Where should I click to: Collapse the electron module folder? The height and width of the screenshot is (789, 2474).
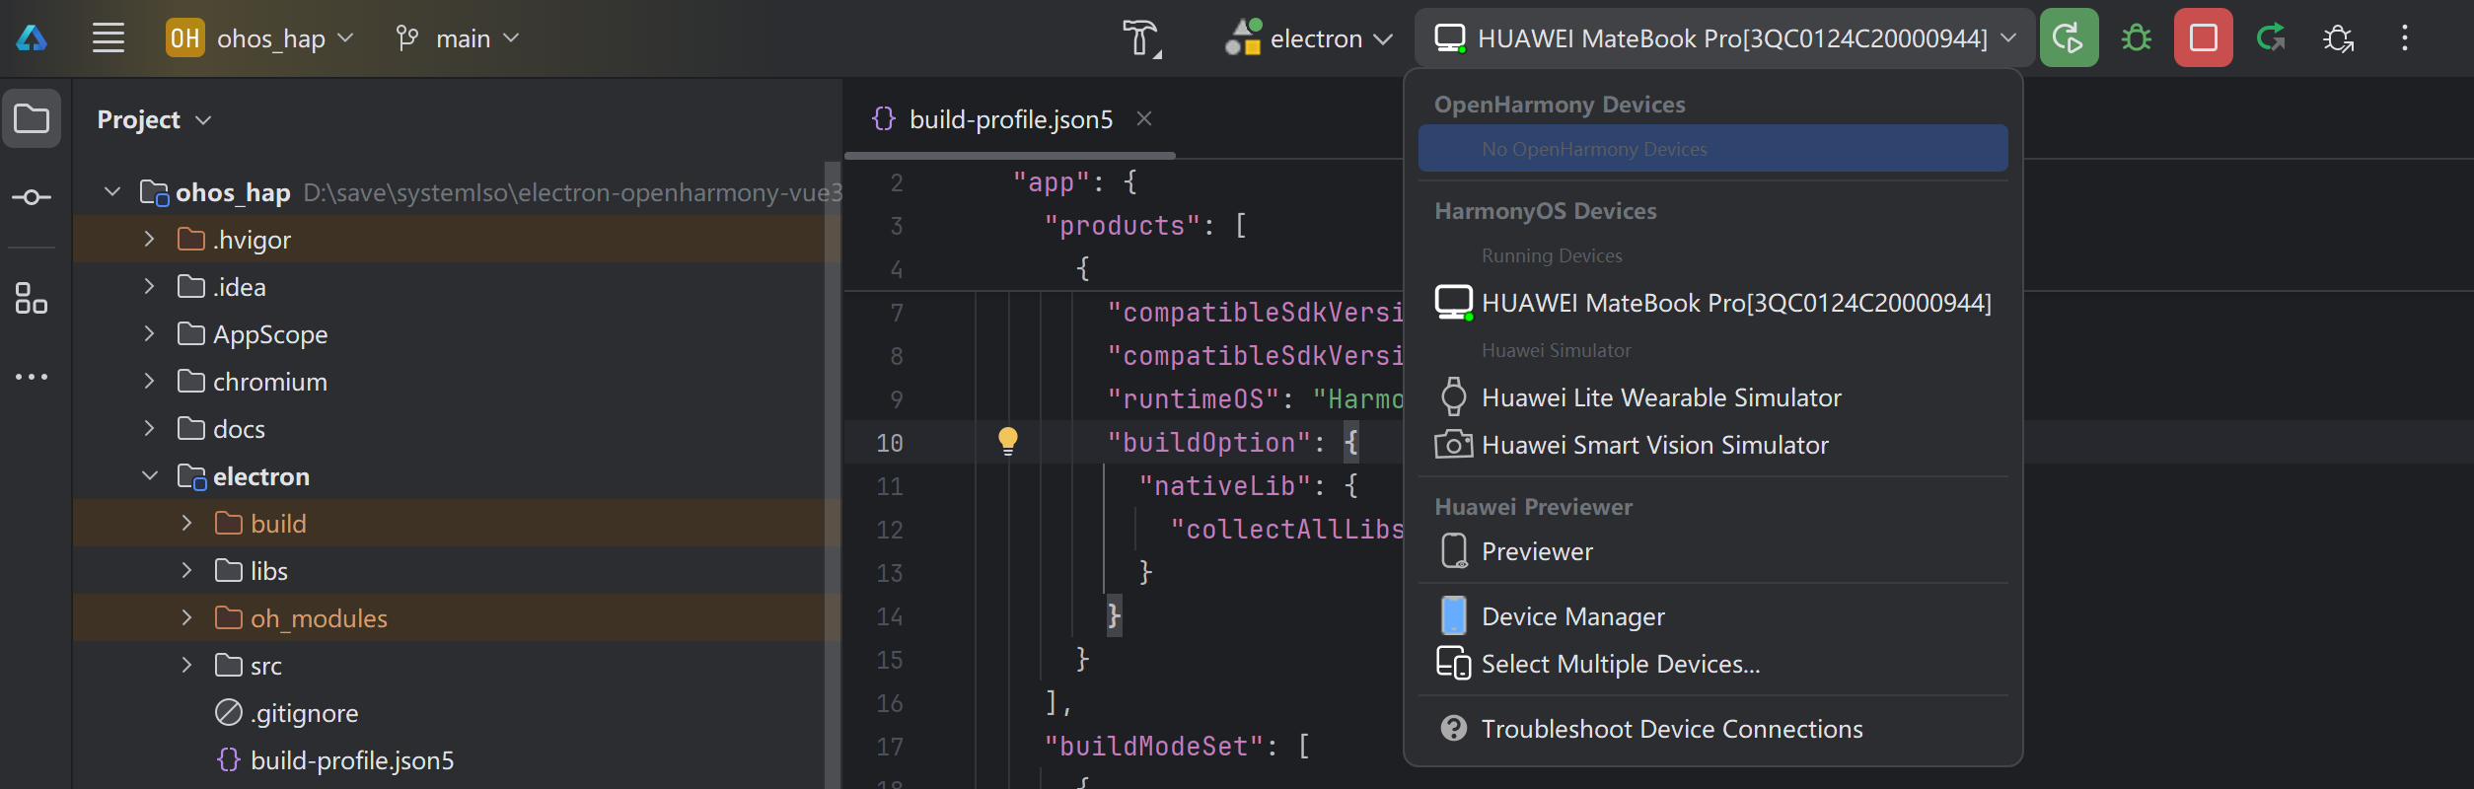[149, 475]
